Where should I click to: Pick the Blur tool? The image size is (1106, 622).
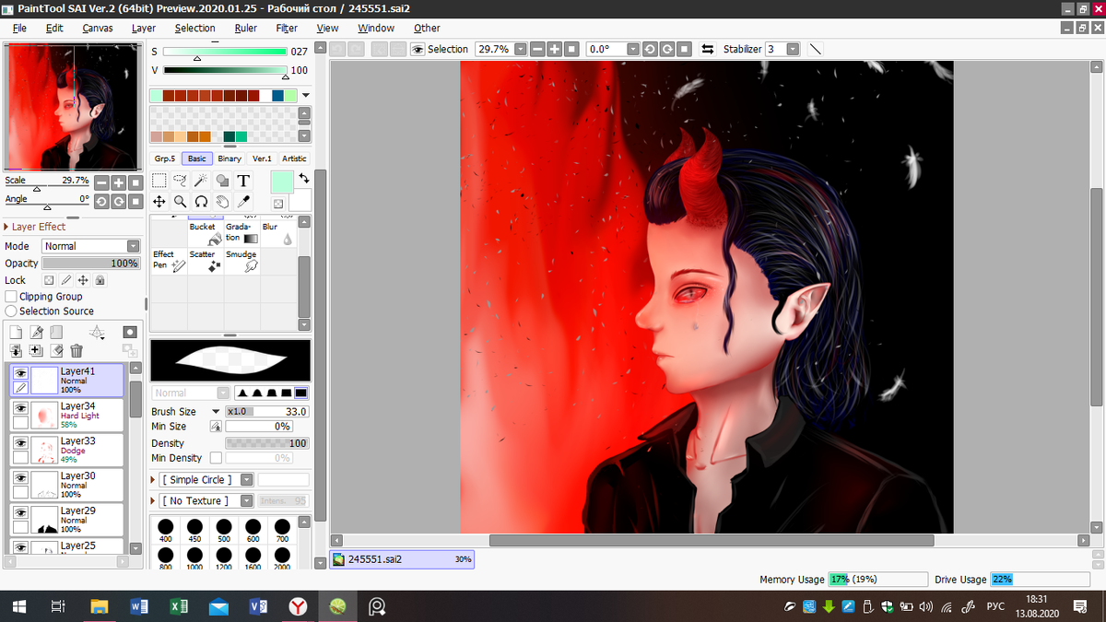coord(278,233)
